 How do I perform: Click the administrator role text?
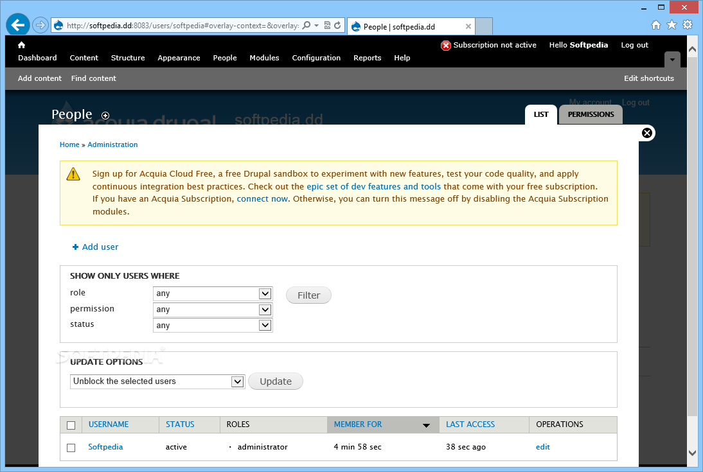[263, 447]
